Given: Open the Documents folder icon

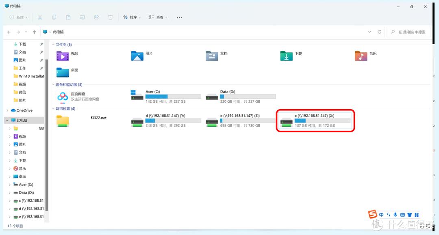Looking at the screenshot, I should (212, 56).
